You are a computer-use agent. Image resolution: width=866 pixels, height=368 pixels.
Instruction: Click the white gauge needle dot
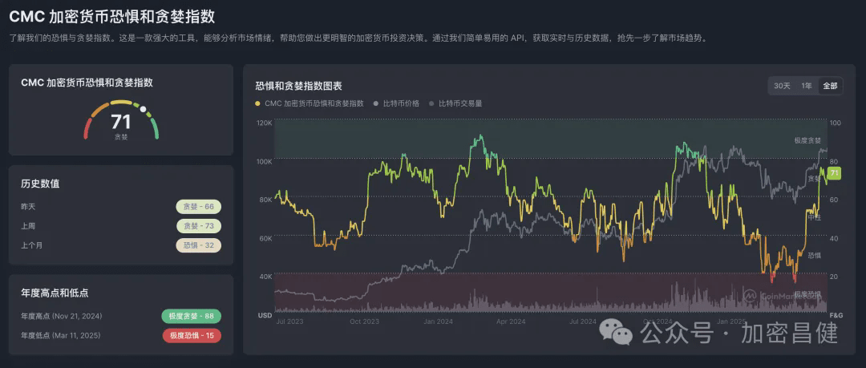(143, 109)
